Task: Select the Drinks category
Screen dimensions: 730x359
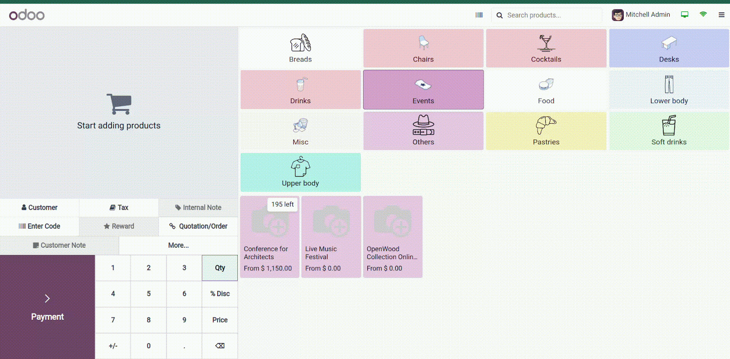Action: (301, 89)
